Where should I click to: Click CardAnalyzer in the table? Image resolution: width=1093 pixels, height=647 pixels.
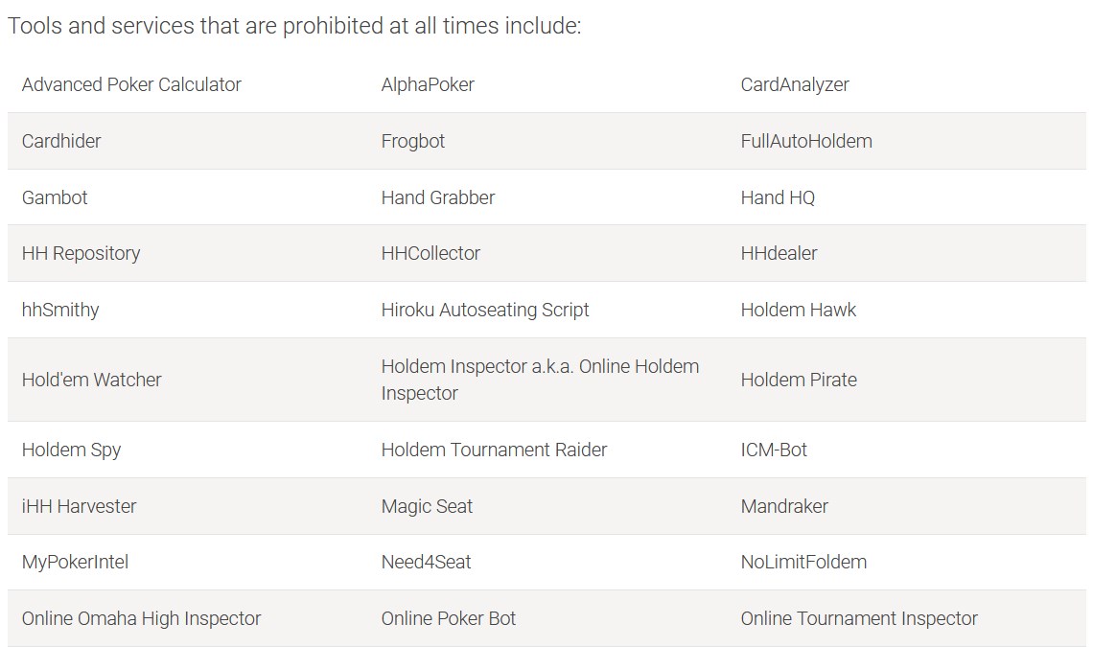795,84
